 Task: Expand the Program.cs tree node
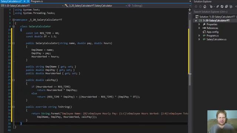(199, 35)
